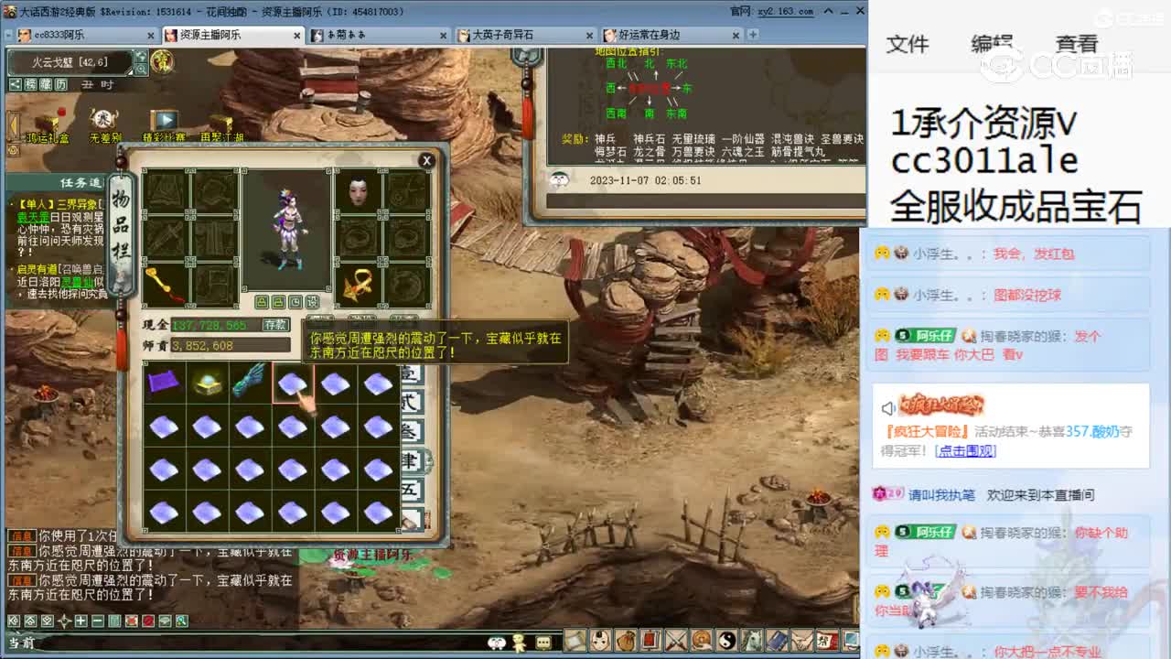1171x659 pixels.
Task: Close the inventory window
Action: click(x=425, y=160)
